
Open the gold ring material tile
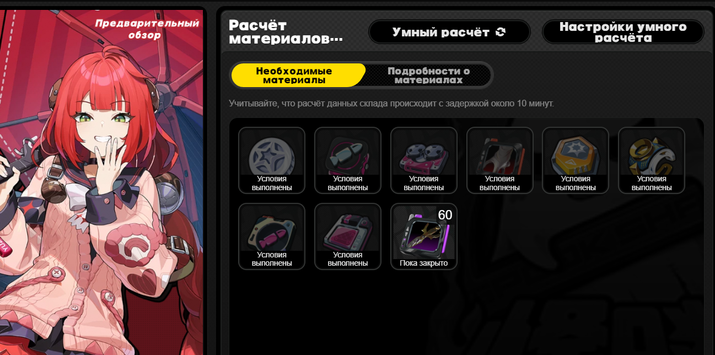pos(652,160)
